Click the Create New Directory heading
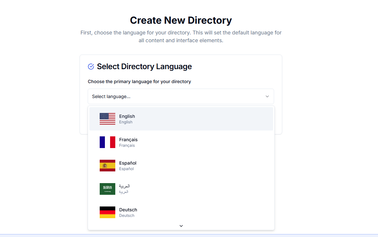The width and height of the screenshot is (378, 237). pyautogui.click(x=181, y=20)
